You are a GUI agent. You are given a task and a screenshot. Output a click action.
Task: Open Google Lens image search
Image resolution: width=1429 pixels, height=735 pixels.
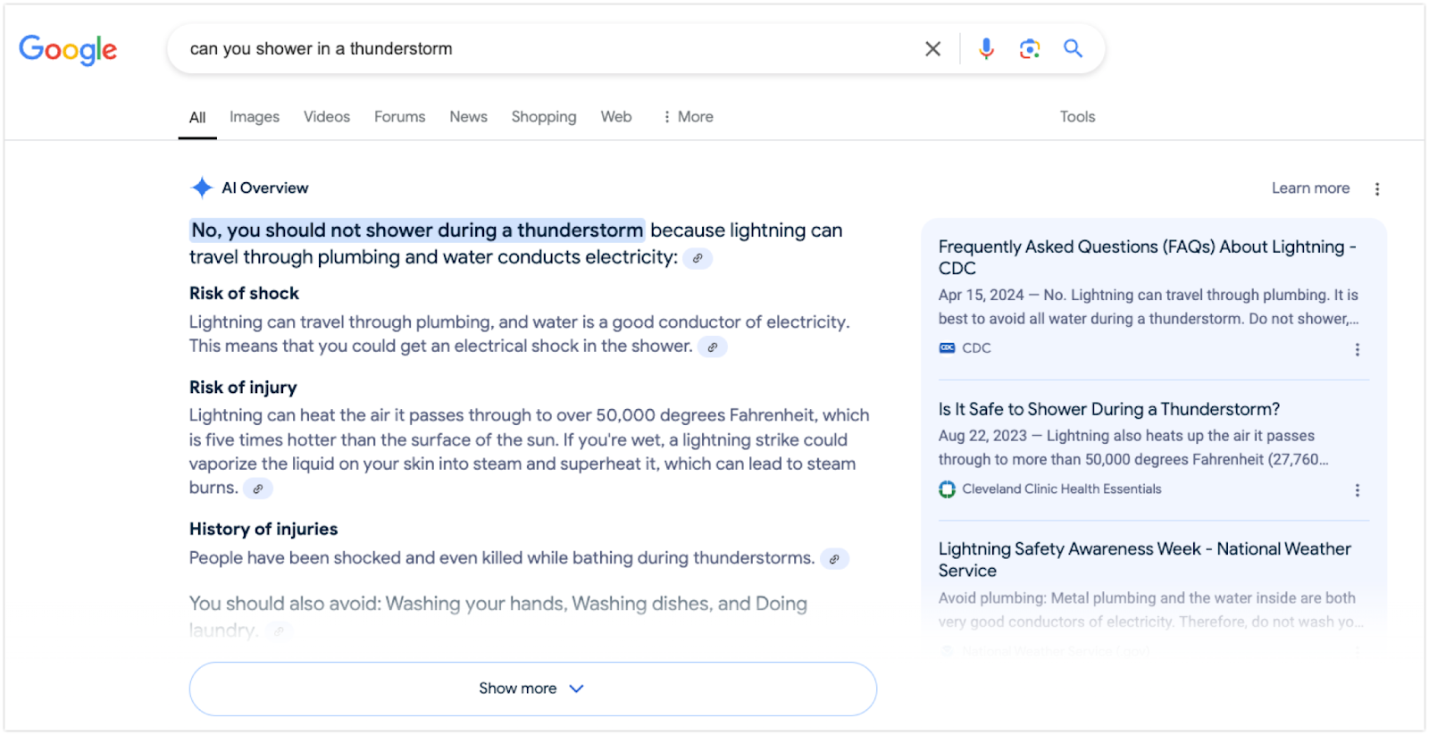pos(1030,49)
